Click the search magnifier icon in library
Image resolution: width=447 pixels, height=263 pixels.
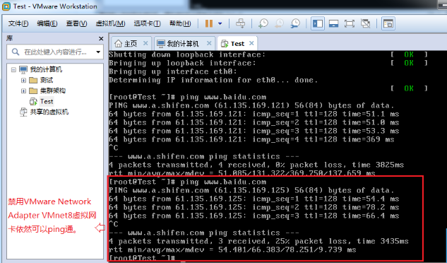click(x=16, y=52)
